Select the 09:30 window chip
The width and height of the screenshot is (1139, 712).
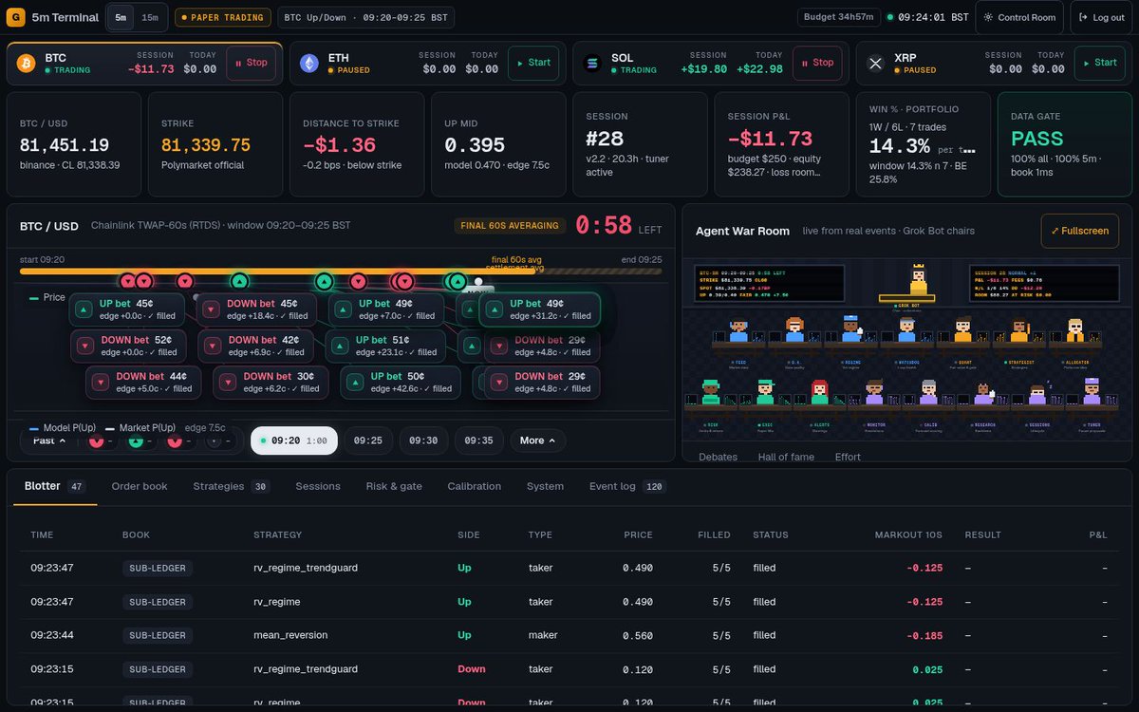(x=423, y=440)
